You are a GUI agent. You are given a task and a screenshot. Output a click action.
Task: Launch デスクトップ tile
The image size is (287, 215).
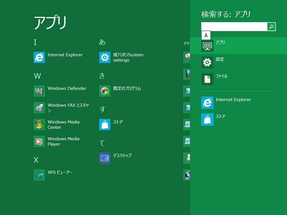[x=105, y=158]
